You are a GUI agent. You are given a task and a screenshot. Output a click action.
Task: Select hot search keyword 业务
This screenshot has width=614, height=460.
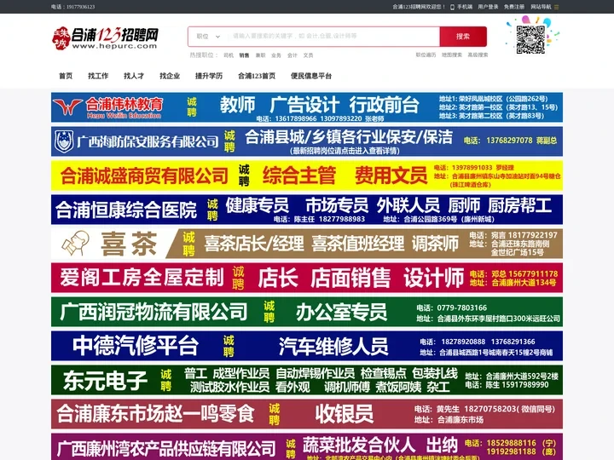click(x=276, y=55)
